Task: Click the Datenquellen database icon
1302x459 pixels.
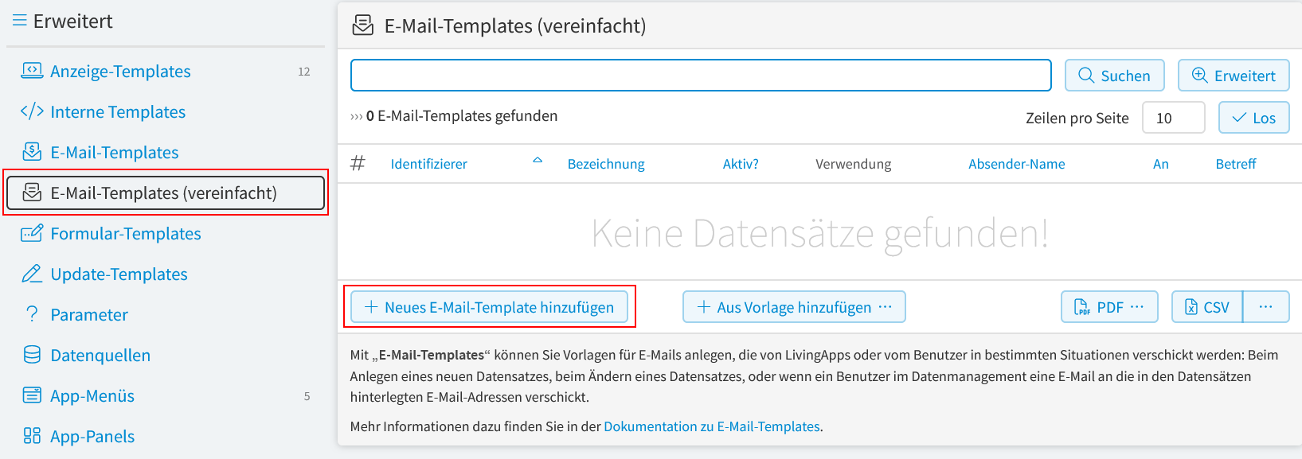Action: click(32, 355)
